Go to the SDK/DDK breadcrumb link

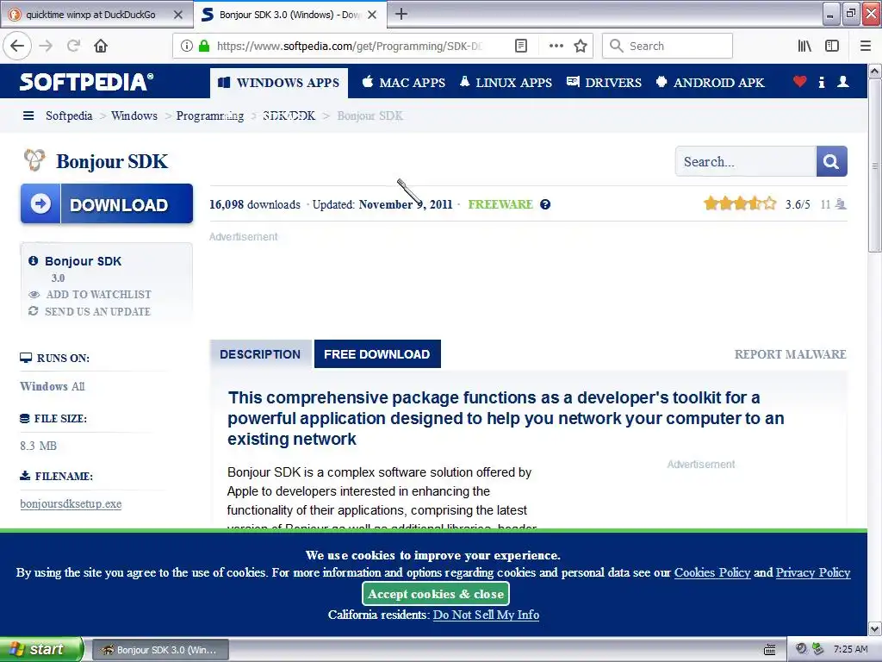pyautogui.click(x=289, y=116)
